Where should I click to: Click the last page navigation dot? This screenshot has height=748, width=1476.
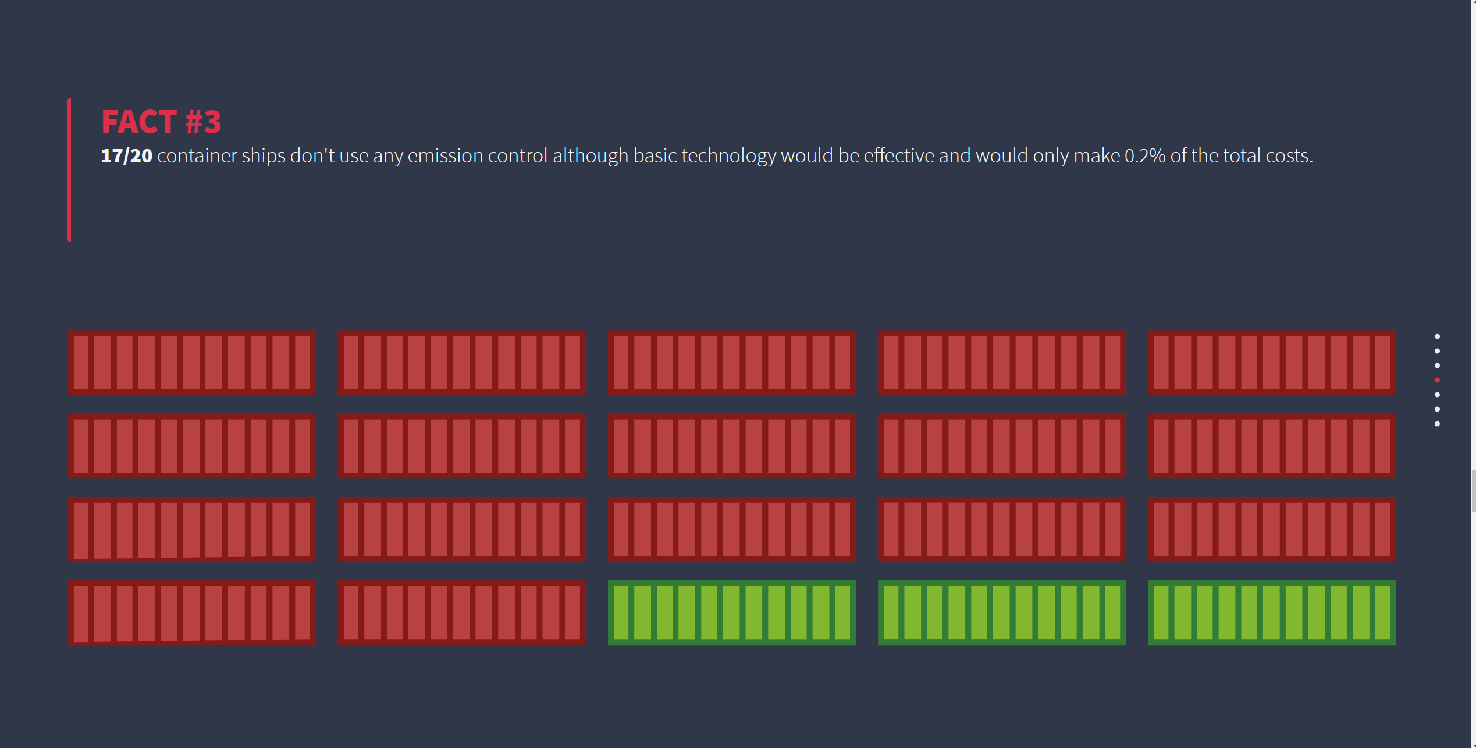(x=1436, y=424)
